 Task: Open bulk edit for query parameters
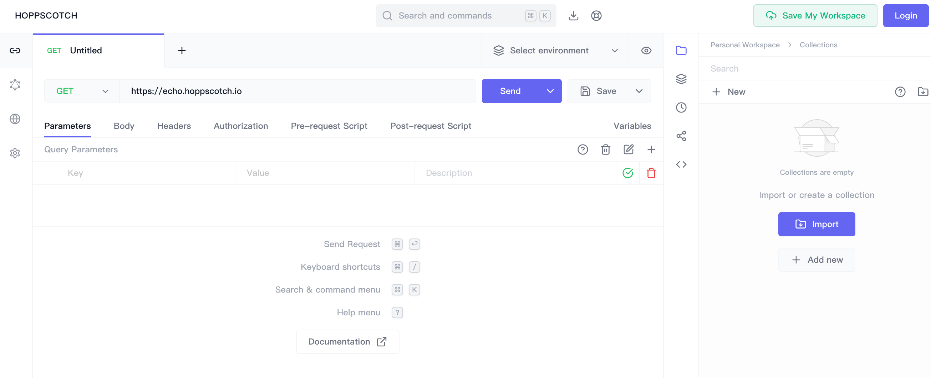click(x=628, y=149)
